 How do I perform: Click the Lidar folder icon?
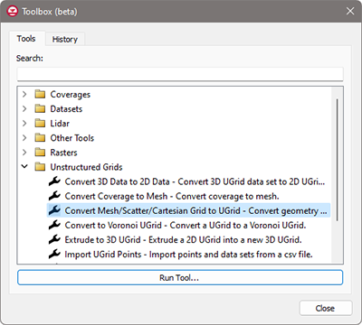(40, 123)
